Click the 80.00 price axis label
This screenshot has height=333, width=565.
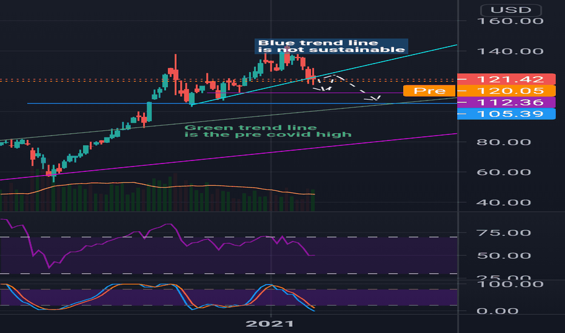(x=503, y=142)
